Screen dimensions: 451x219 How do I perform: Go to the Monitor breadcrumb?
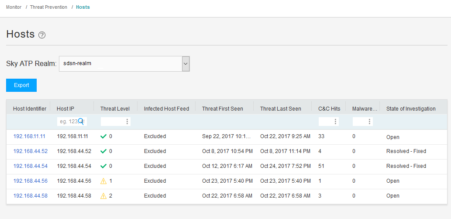pyautogui.click(x=14, y=7)
